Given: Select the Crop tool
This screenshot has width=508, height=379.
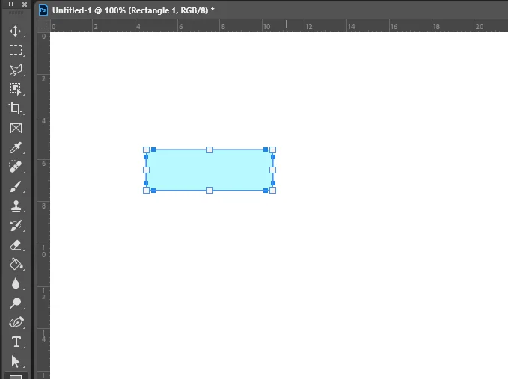Looking at the screenshot, I should [x=16, y=108].
